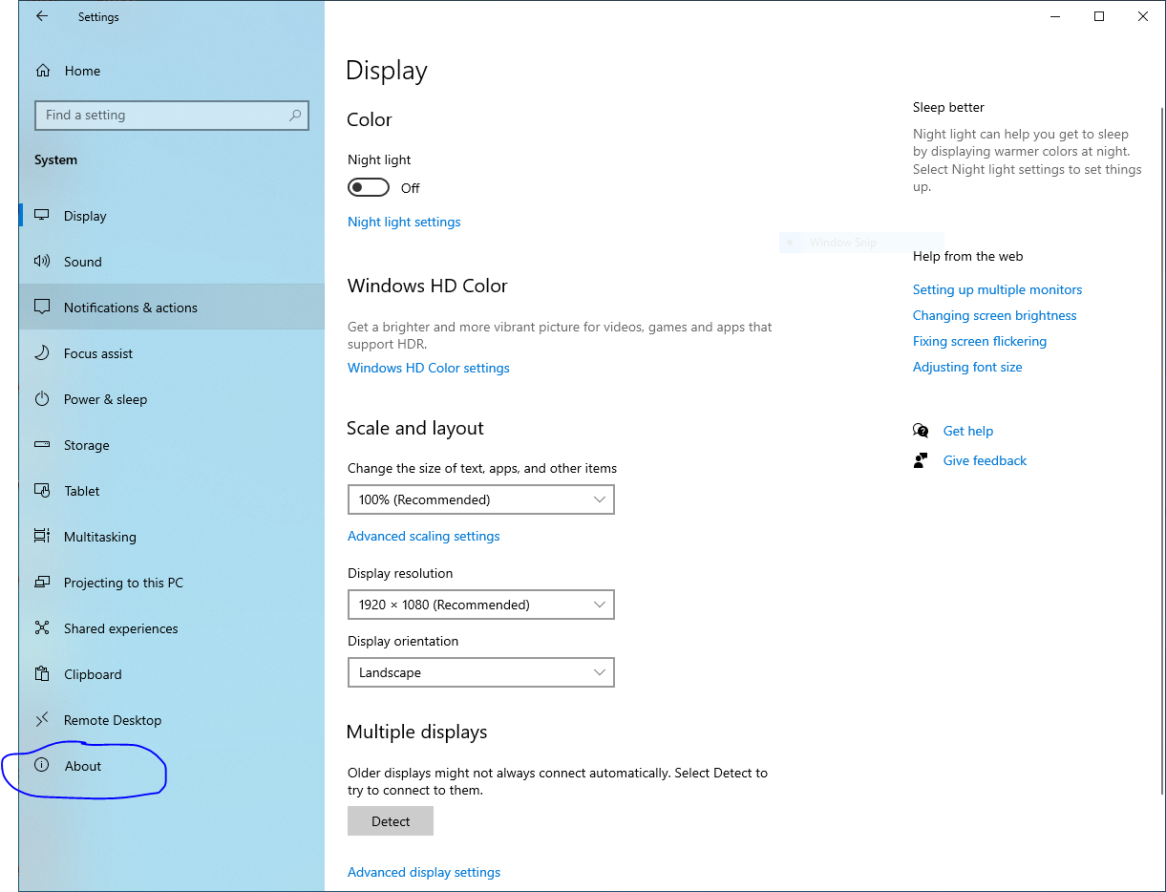The image size is (1166, 892).
Task: Click the Sound speaker icon
Action: coord(42,262)
